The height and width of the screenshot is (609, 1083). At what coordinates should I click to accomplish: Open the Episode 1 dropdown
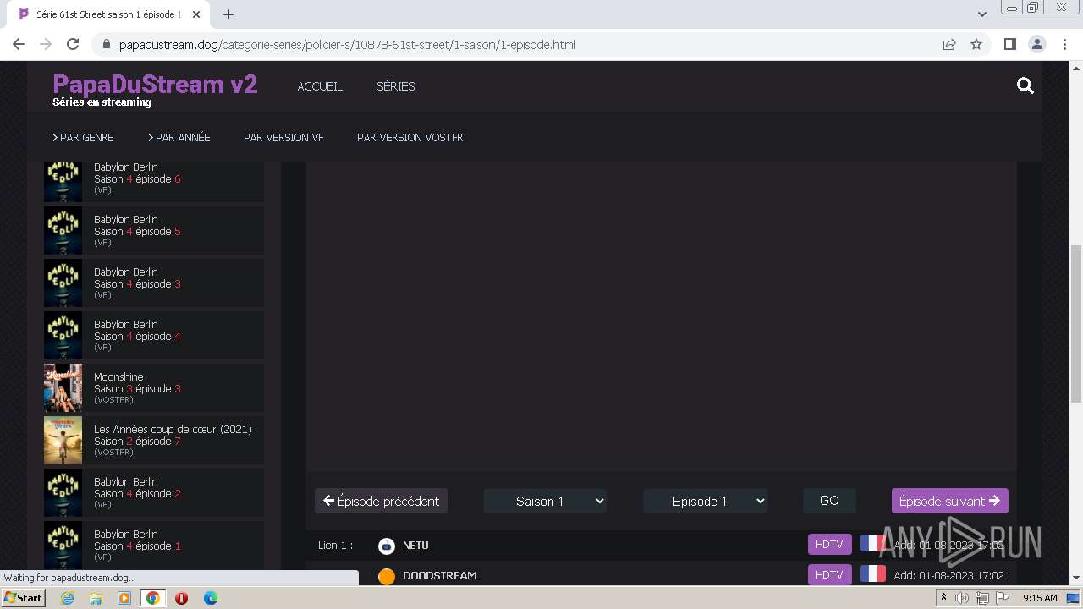click(706, 501)
